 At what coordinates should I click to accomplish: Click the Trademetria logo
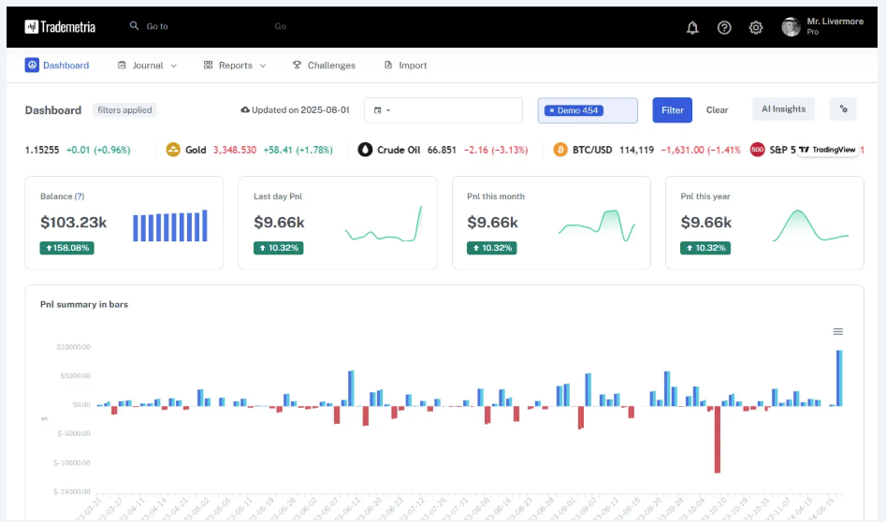coord(60,26)
